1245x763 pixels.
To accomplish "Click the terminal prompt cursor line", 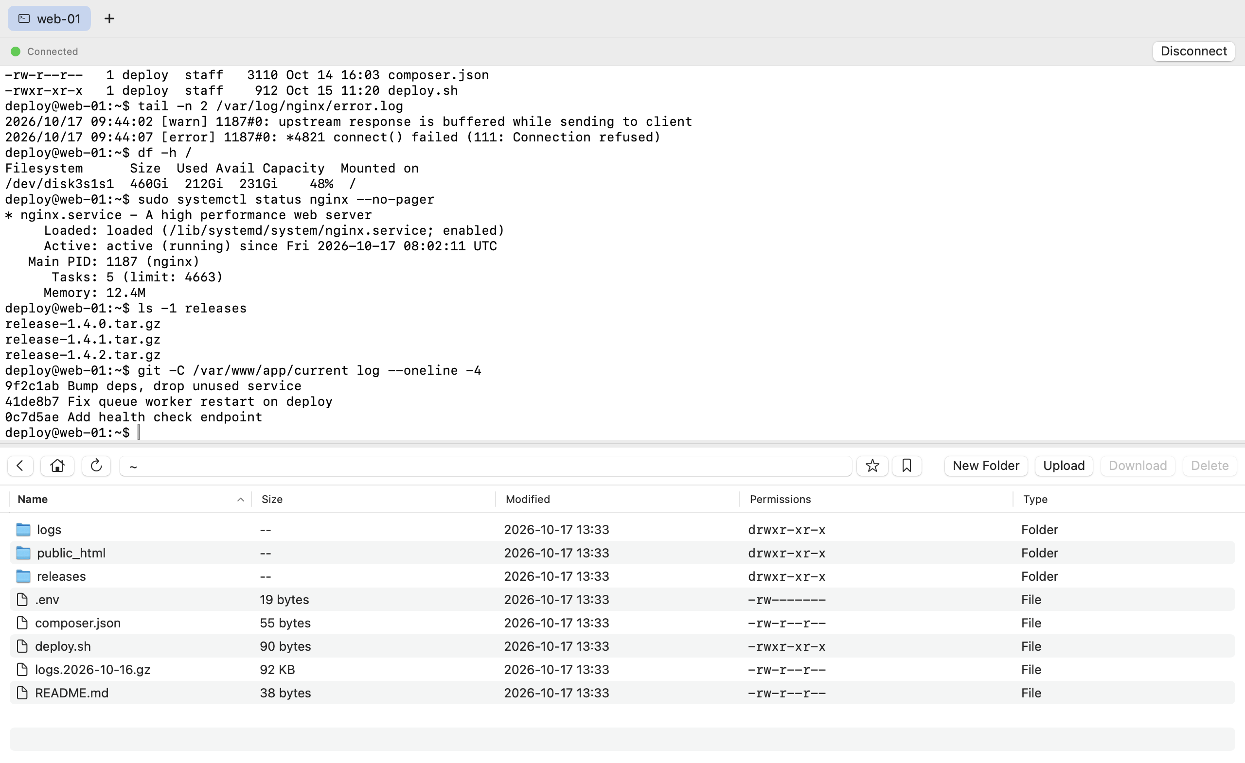I will pyautogui.click(x=72, y=432).
